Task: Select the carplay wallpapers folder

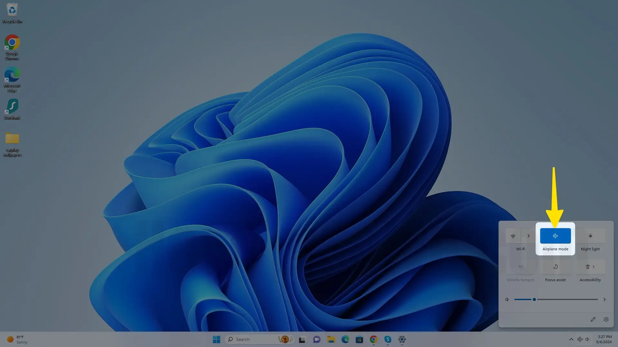Action: (12, 144)
